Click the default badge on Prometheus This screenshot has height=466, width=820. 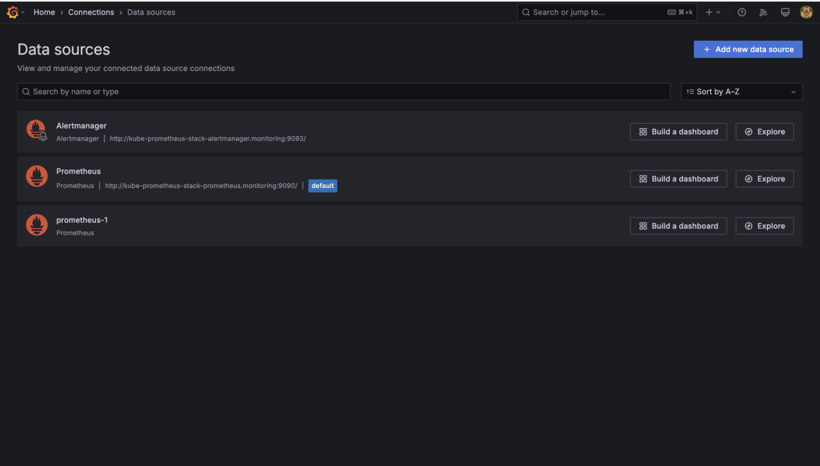tap(323, 186)
